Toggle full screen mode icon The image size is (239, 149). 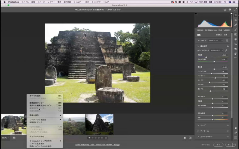(235, 10)
